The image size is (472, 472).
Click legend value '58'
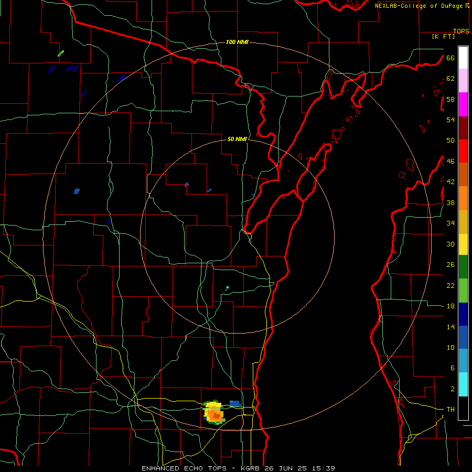[x=450, y=99]
